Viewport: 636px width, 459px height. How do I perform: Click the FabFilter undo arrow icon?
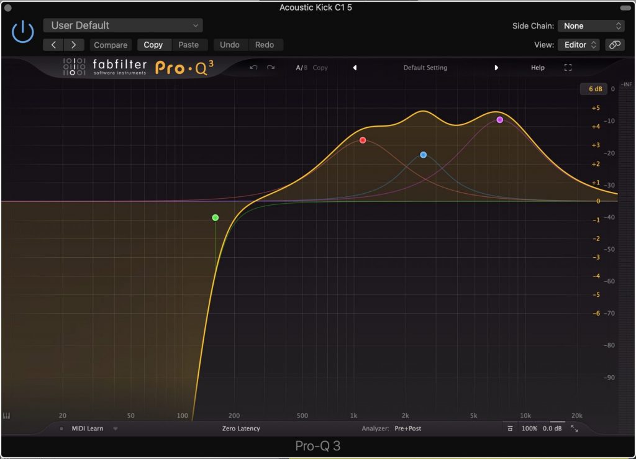point(253,67)
